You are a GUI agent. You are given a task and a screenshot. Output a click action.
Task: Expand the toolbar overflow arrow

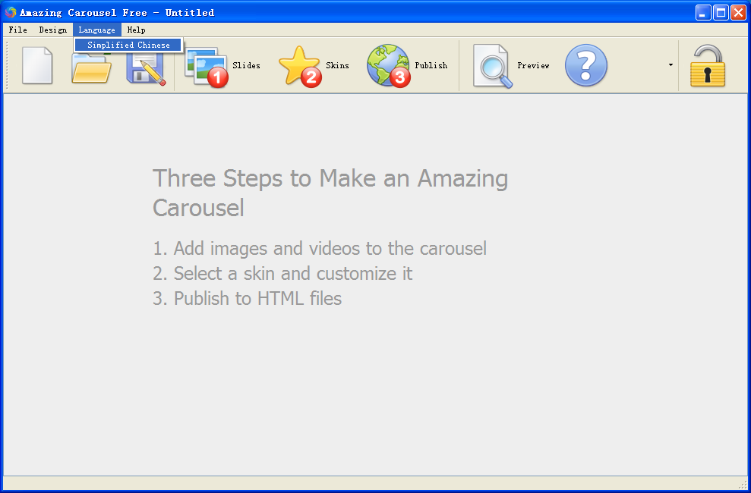pyautogui.click(x=671, y=65)
